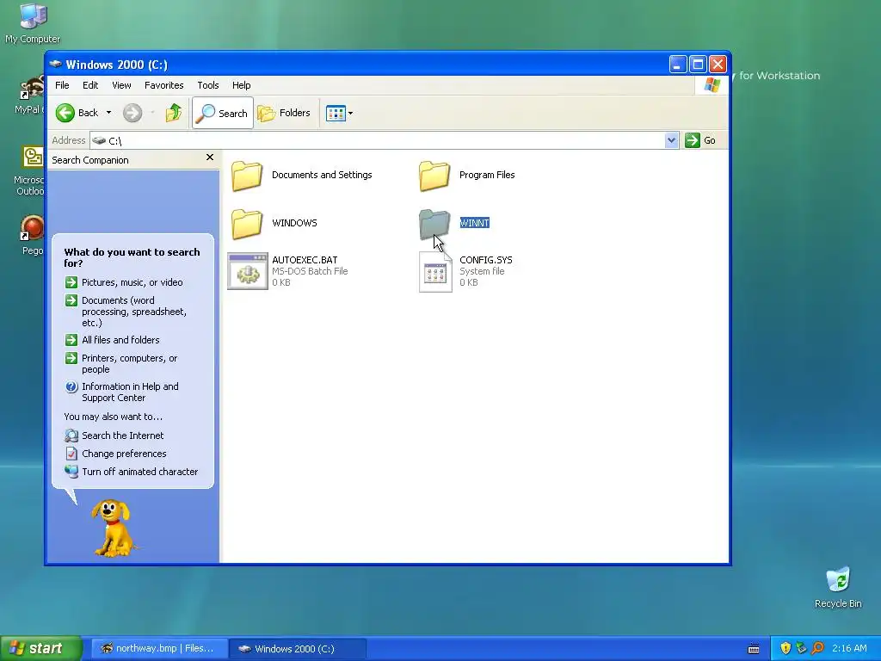This screenshot has width=881, height=661.
Task: Close the Search Companion pane
Action: pyautogui.click(x=210, y=158)
